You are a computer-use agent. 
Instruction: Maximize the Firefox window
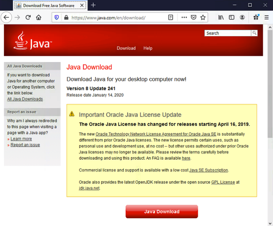click(x=250, y=5)
